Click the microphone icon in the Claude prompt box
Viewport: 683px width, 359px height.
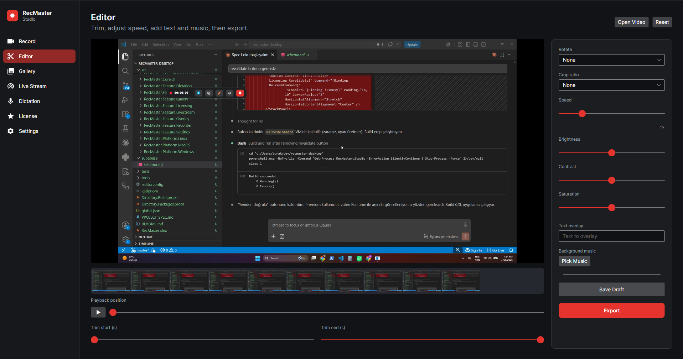pyautogui.click(x=465, y=225)
